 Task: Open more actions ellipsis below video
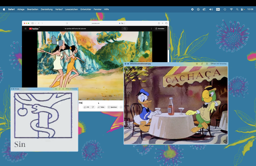[x=121, y=107]
